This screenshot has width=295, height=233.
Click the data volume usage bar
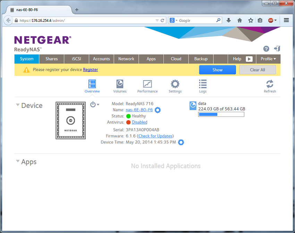point(221,115)
